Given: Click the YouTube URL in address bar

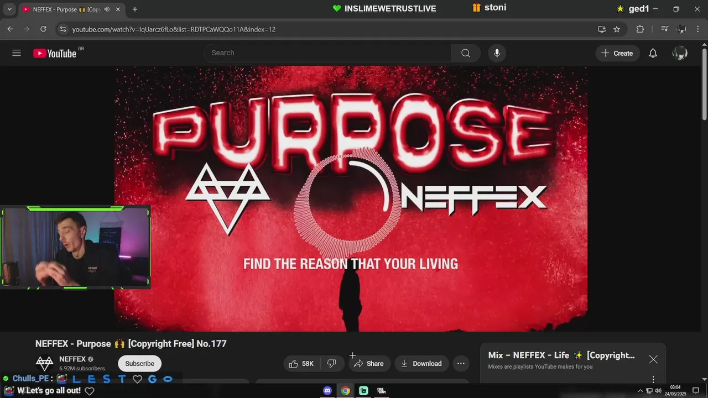Looking at the screenshot, I should click(x=174, y=29).
